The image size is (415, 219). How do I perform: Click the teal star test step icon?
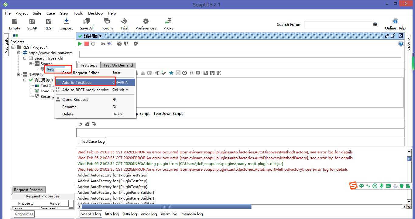171,73
